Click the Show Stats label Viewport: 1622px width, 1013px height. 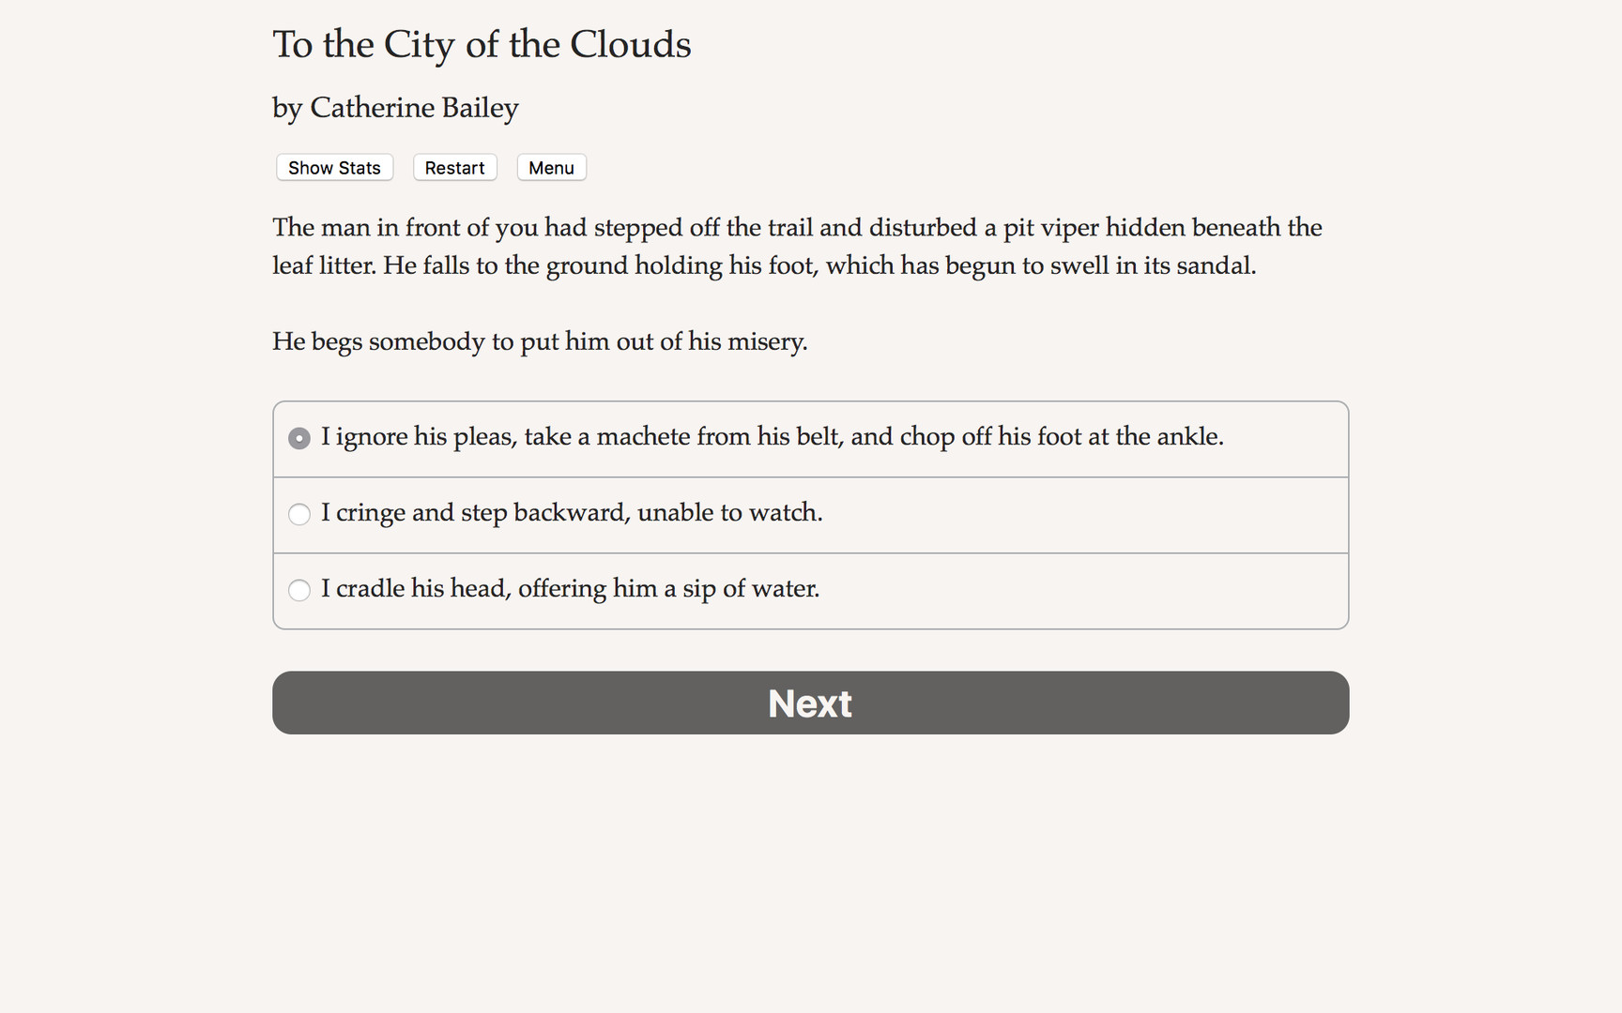[333, 167]
